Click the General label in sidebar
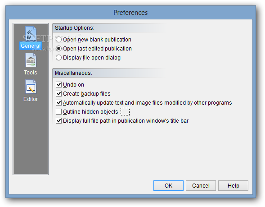Screen dimensions: 265x207 (x=31, y=46)
